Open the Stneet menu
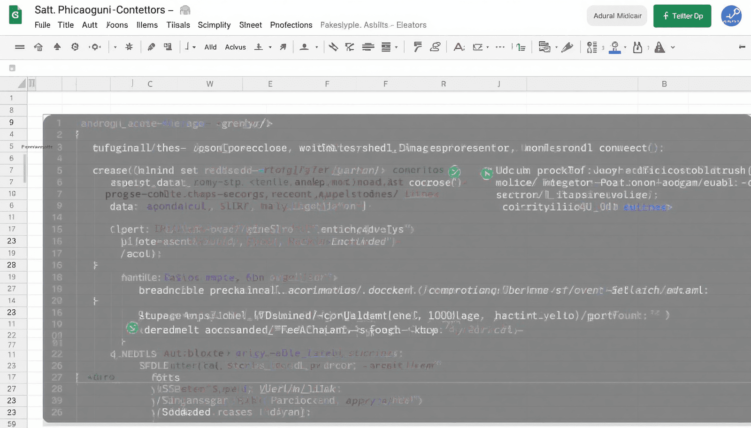The image size is (751, 428). (x=250, y=25)
